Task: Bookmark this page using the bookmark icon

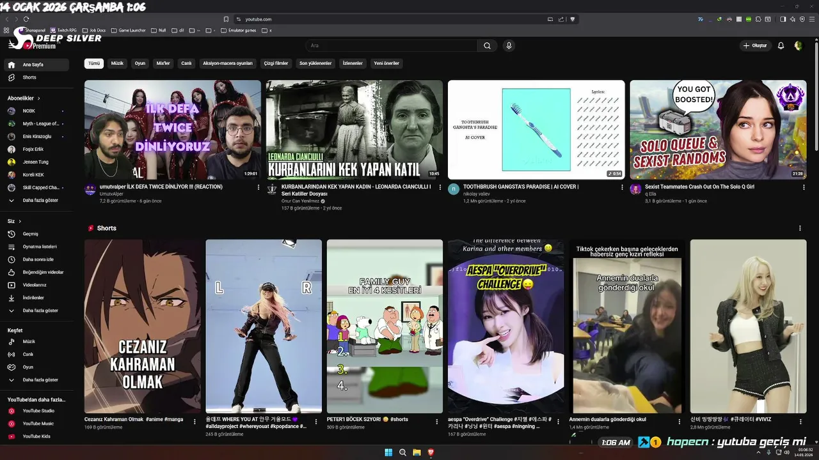Action: coord(226,19)
